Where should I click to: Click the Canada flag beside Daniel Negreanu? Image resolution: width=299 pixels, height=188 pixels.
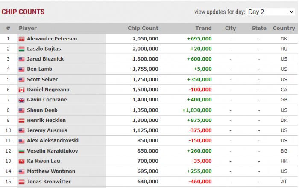click(21, 90)
